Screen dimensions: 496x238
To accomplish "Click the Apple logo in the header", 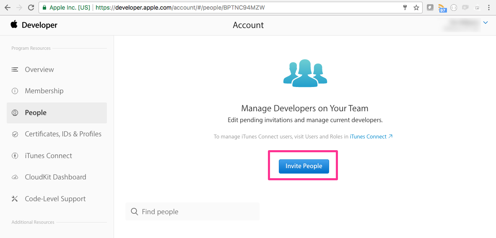I will [x=14, y=25].
